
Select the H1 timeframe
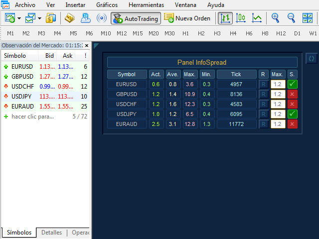click(x=185, y=33)
